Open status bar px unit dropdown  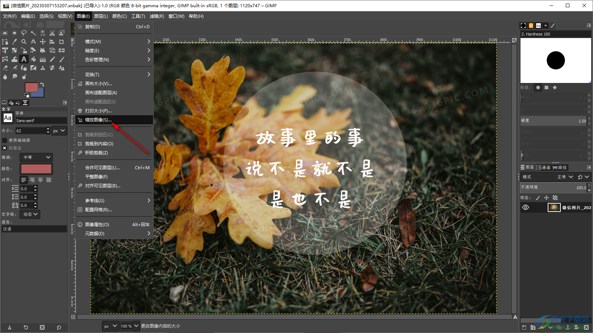pyautogui.click(x=111, y=326)
